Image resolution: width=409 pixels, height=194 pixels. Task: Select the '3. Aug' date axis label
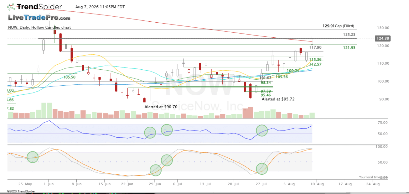click(289, 184)
